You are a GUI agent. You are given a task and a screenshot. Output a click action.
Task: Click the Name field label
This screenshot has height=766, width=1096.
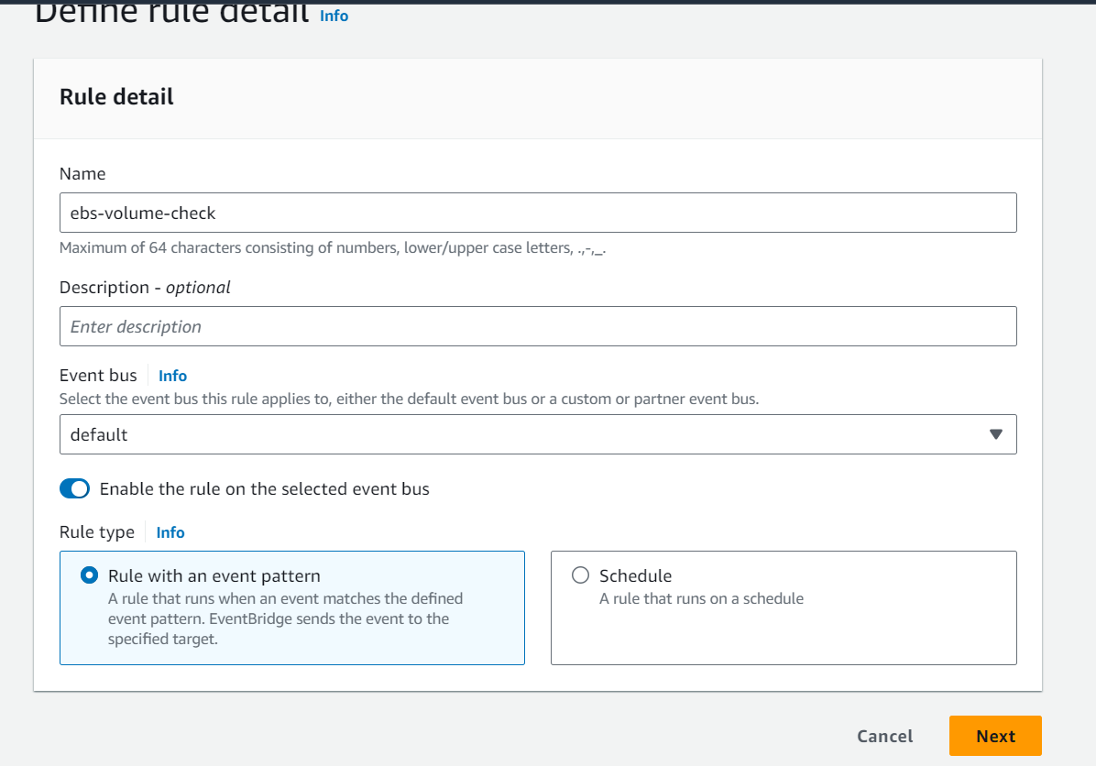click(82, 174)
